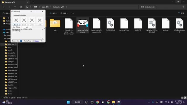Show hidden tray icons chevron
The height and width of the screenshot is (105, 187).
[149, 102]
